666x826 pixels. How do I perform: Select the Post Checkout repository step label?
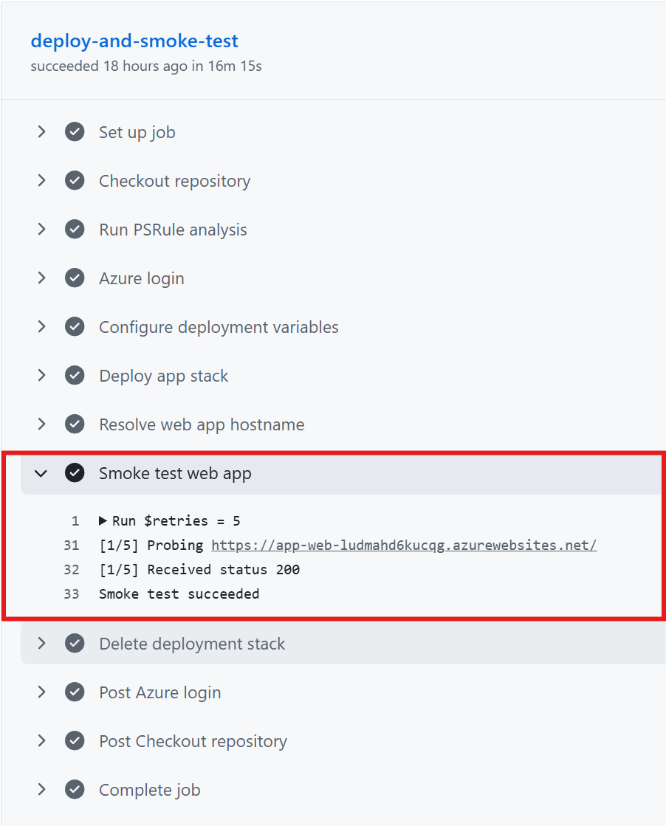click(193, 741)
